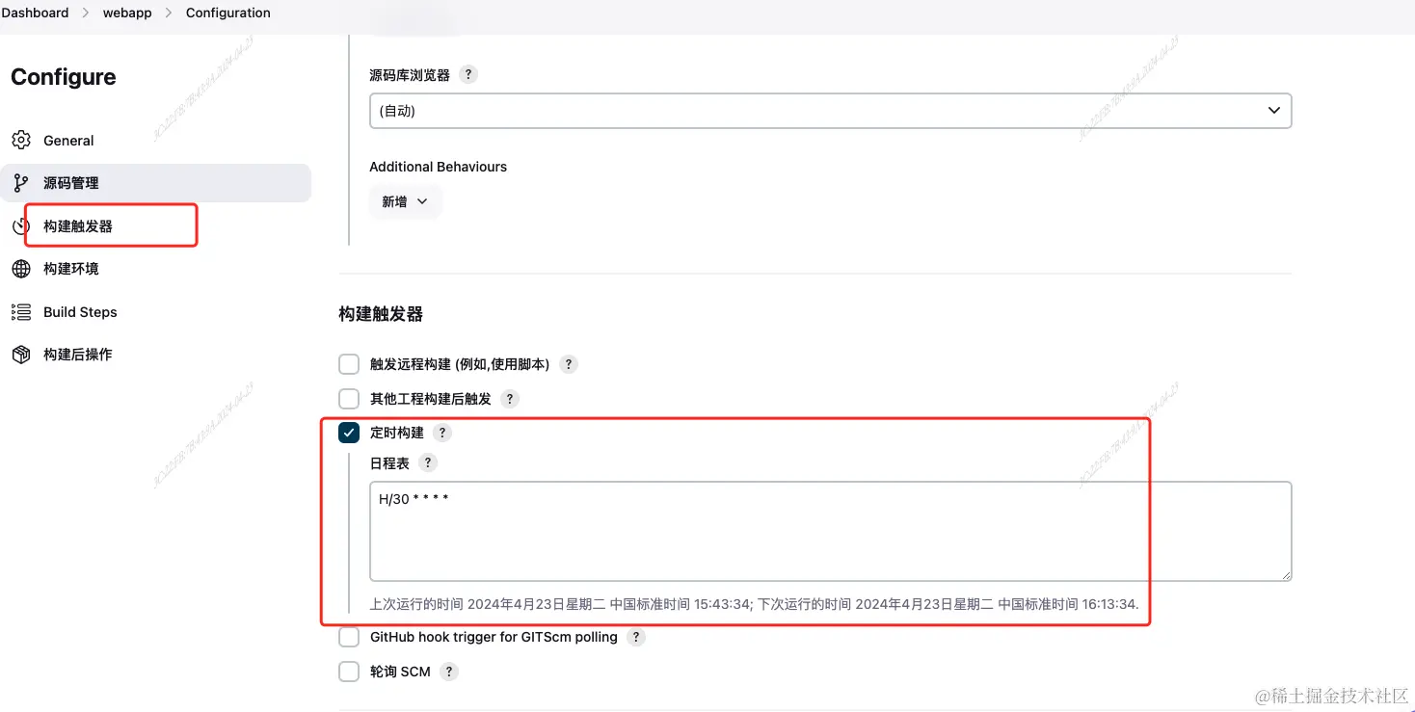Go to 构建后操作 section

point(155,355)
